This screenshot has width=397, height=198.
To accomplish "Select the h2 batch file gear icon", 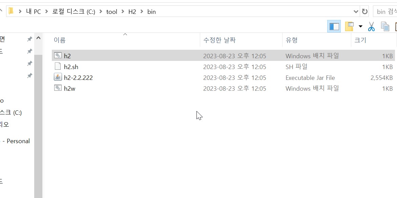I will point(58,56).
